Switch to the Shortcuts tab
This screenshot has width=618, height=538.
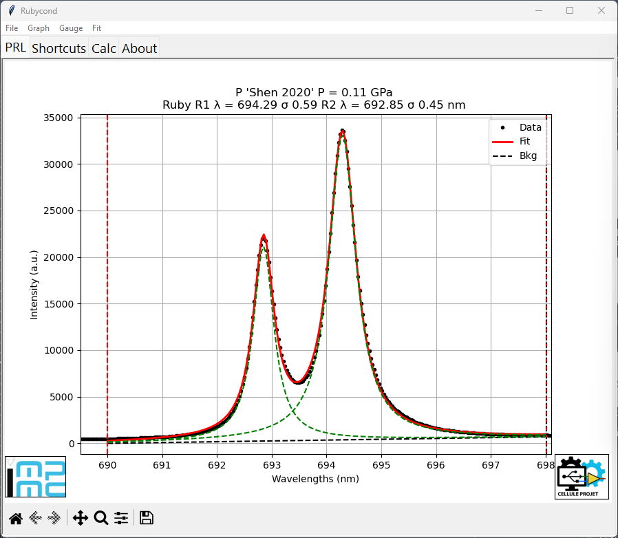[58, 48]
